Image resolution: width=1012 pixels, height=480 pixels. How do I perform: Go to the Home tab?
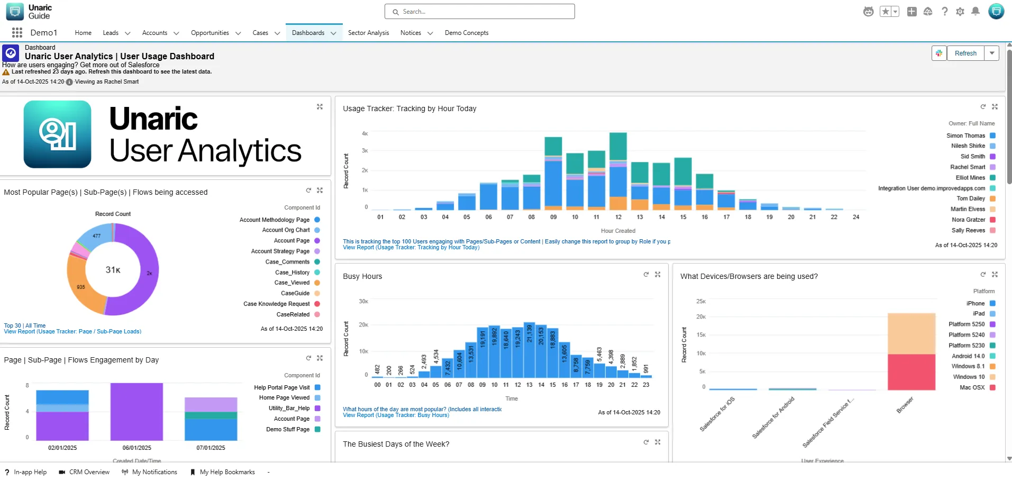(x=83, y=33)
